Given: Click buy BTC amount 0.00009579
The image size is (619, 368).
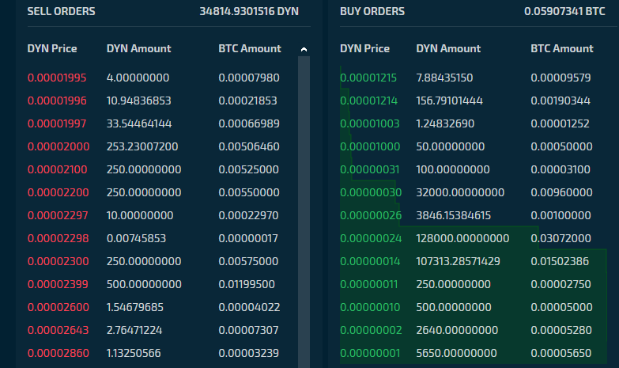Looking at the screenshot, I should click(x=561, y=78).
